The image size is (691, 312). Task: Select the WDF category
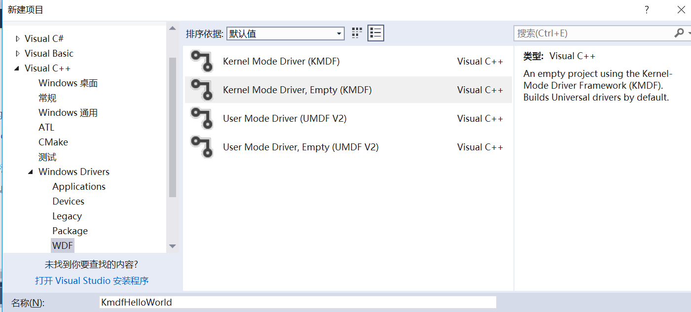click(x=63, y=245)
